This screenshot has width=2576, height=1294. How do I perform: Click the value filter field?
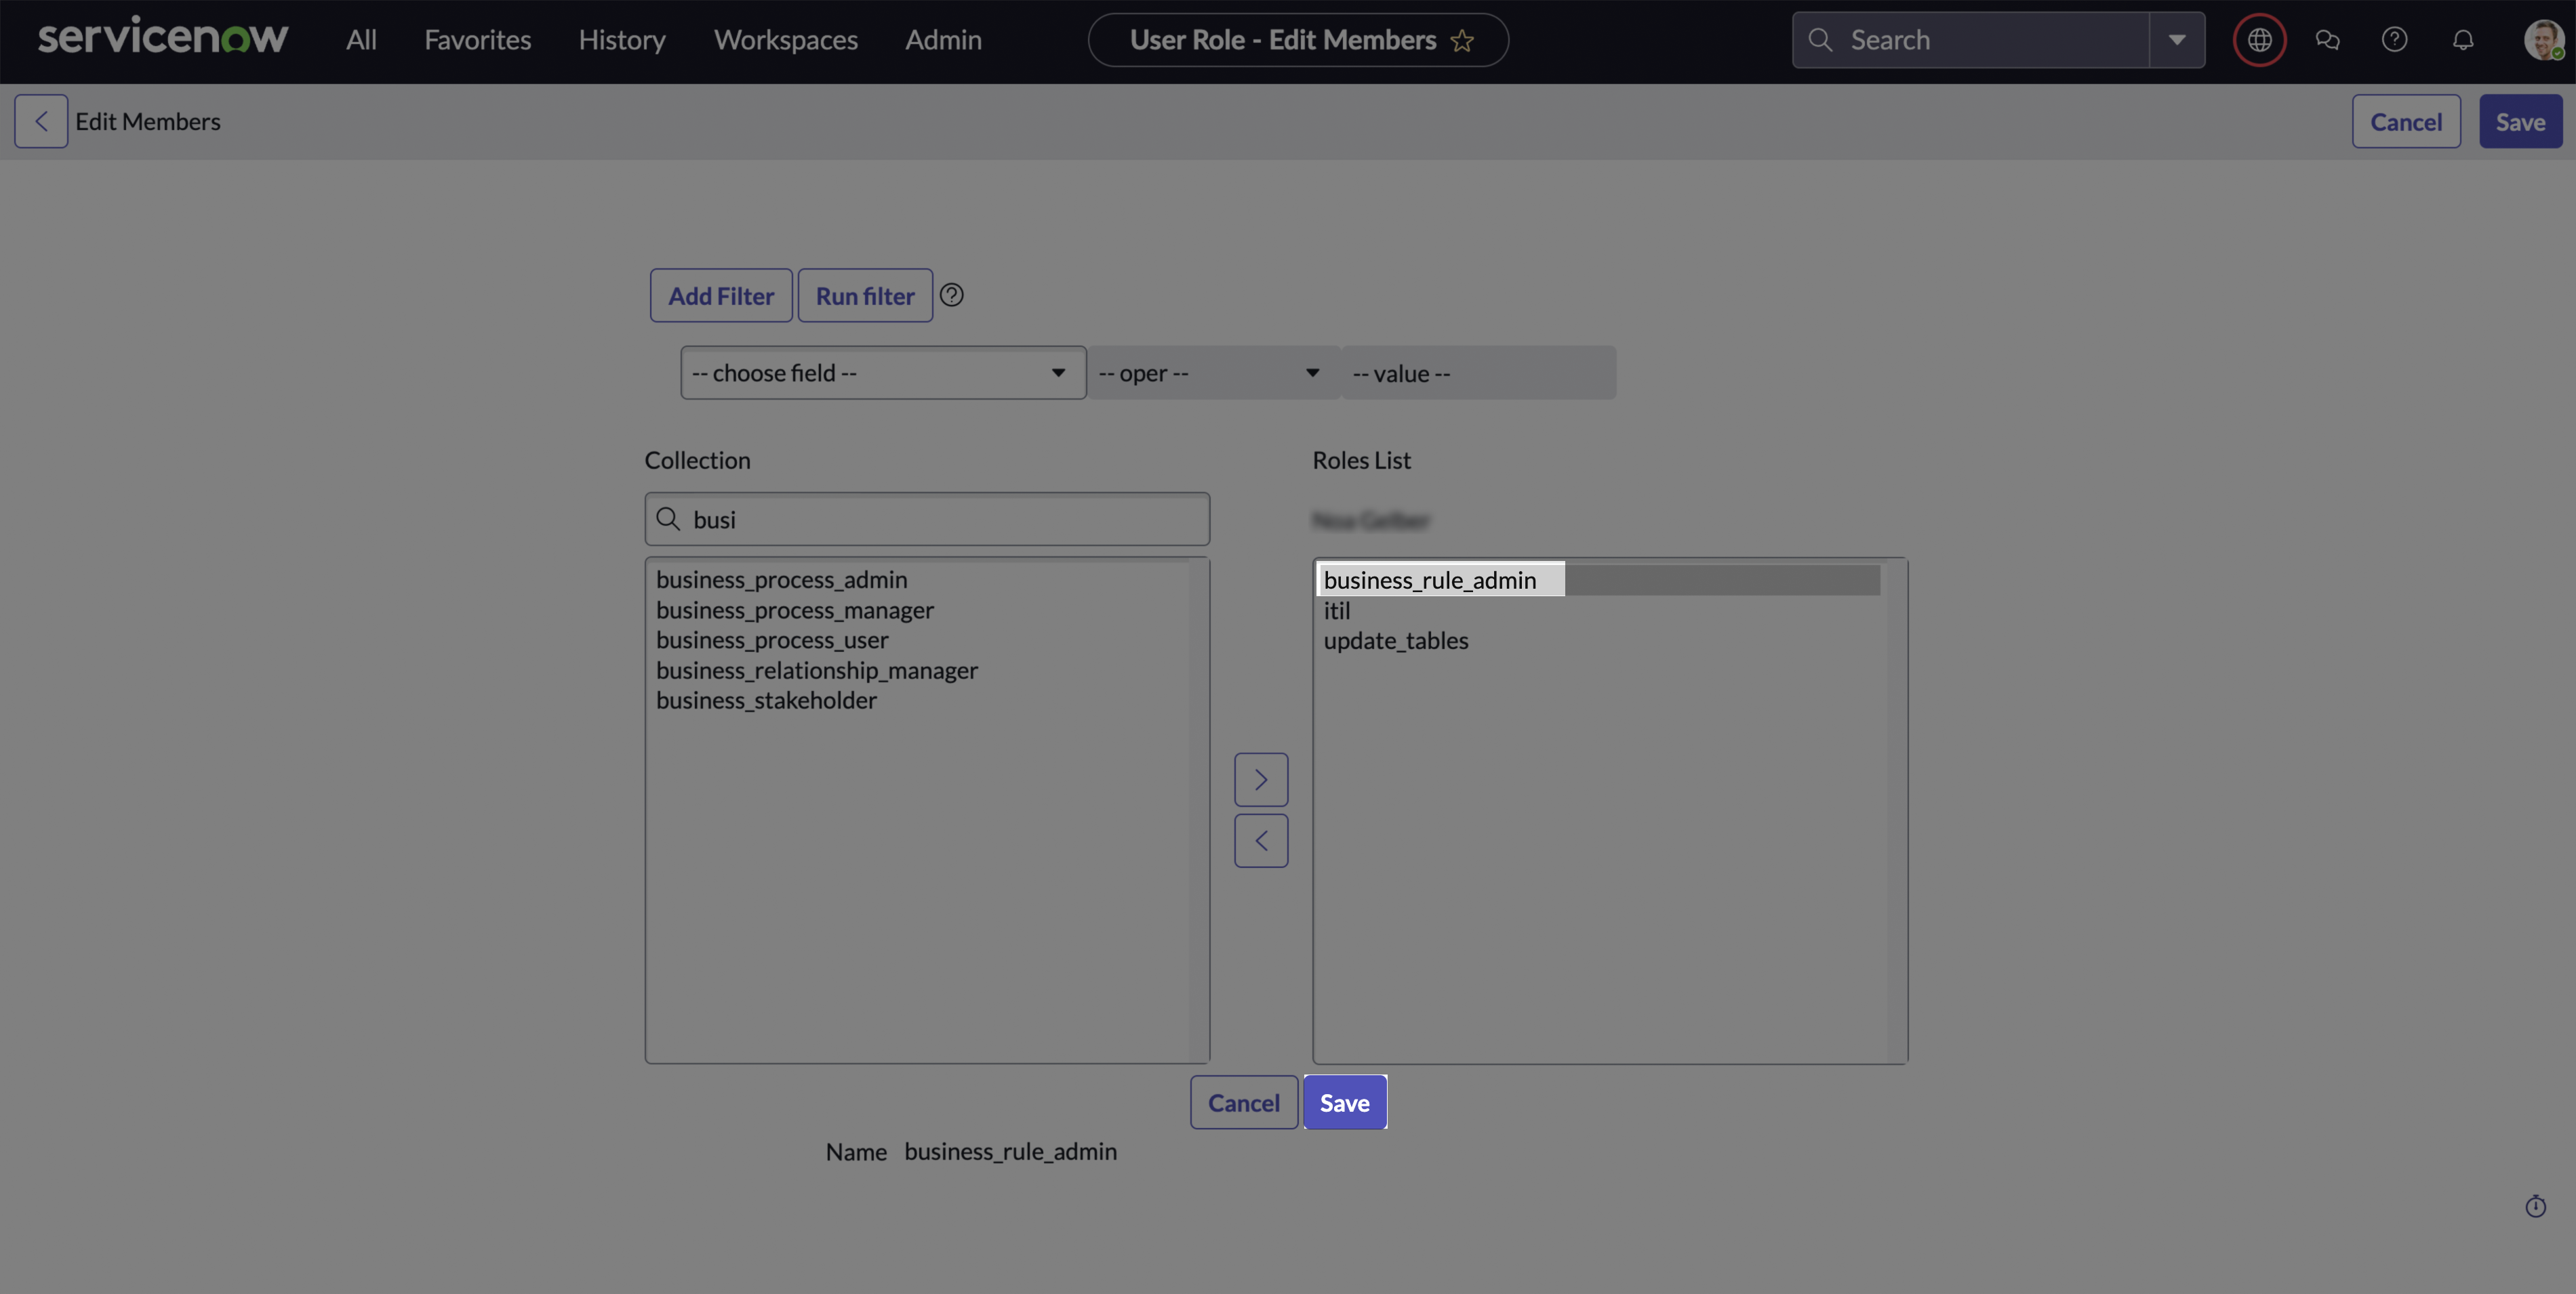[x=1478, y=373]
